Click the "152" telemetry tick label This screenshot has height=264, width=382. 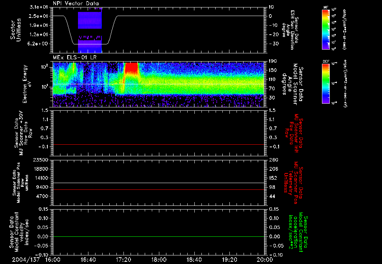273,178
